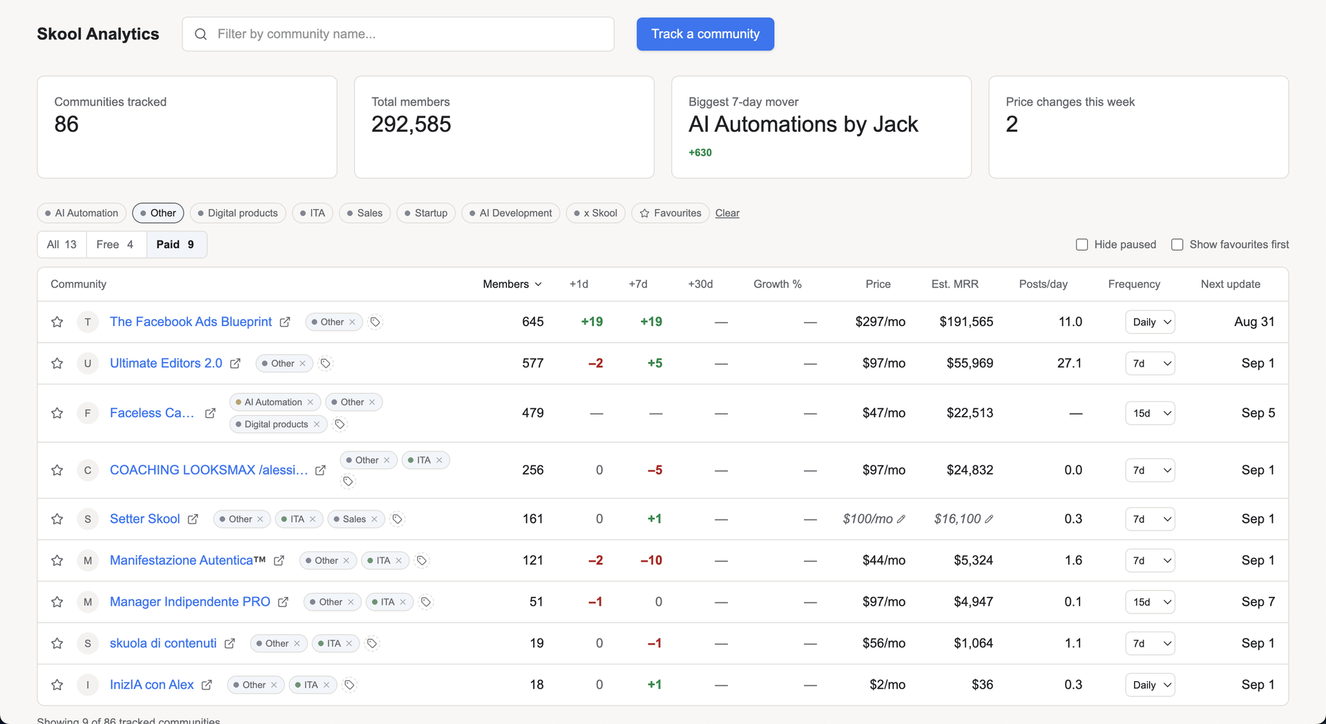The image size is (1326, 724).
Task: Remove AI Automation tag from Faceless Ca…
Action: [x=310, y=402]
